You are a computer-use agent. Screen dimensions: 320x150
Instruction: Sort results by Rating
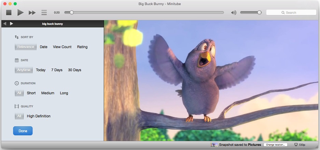(x=82, y=47)
